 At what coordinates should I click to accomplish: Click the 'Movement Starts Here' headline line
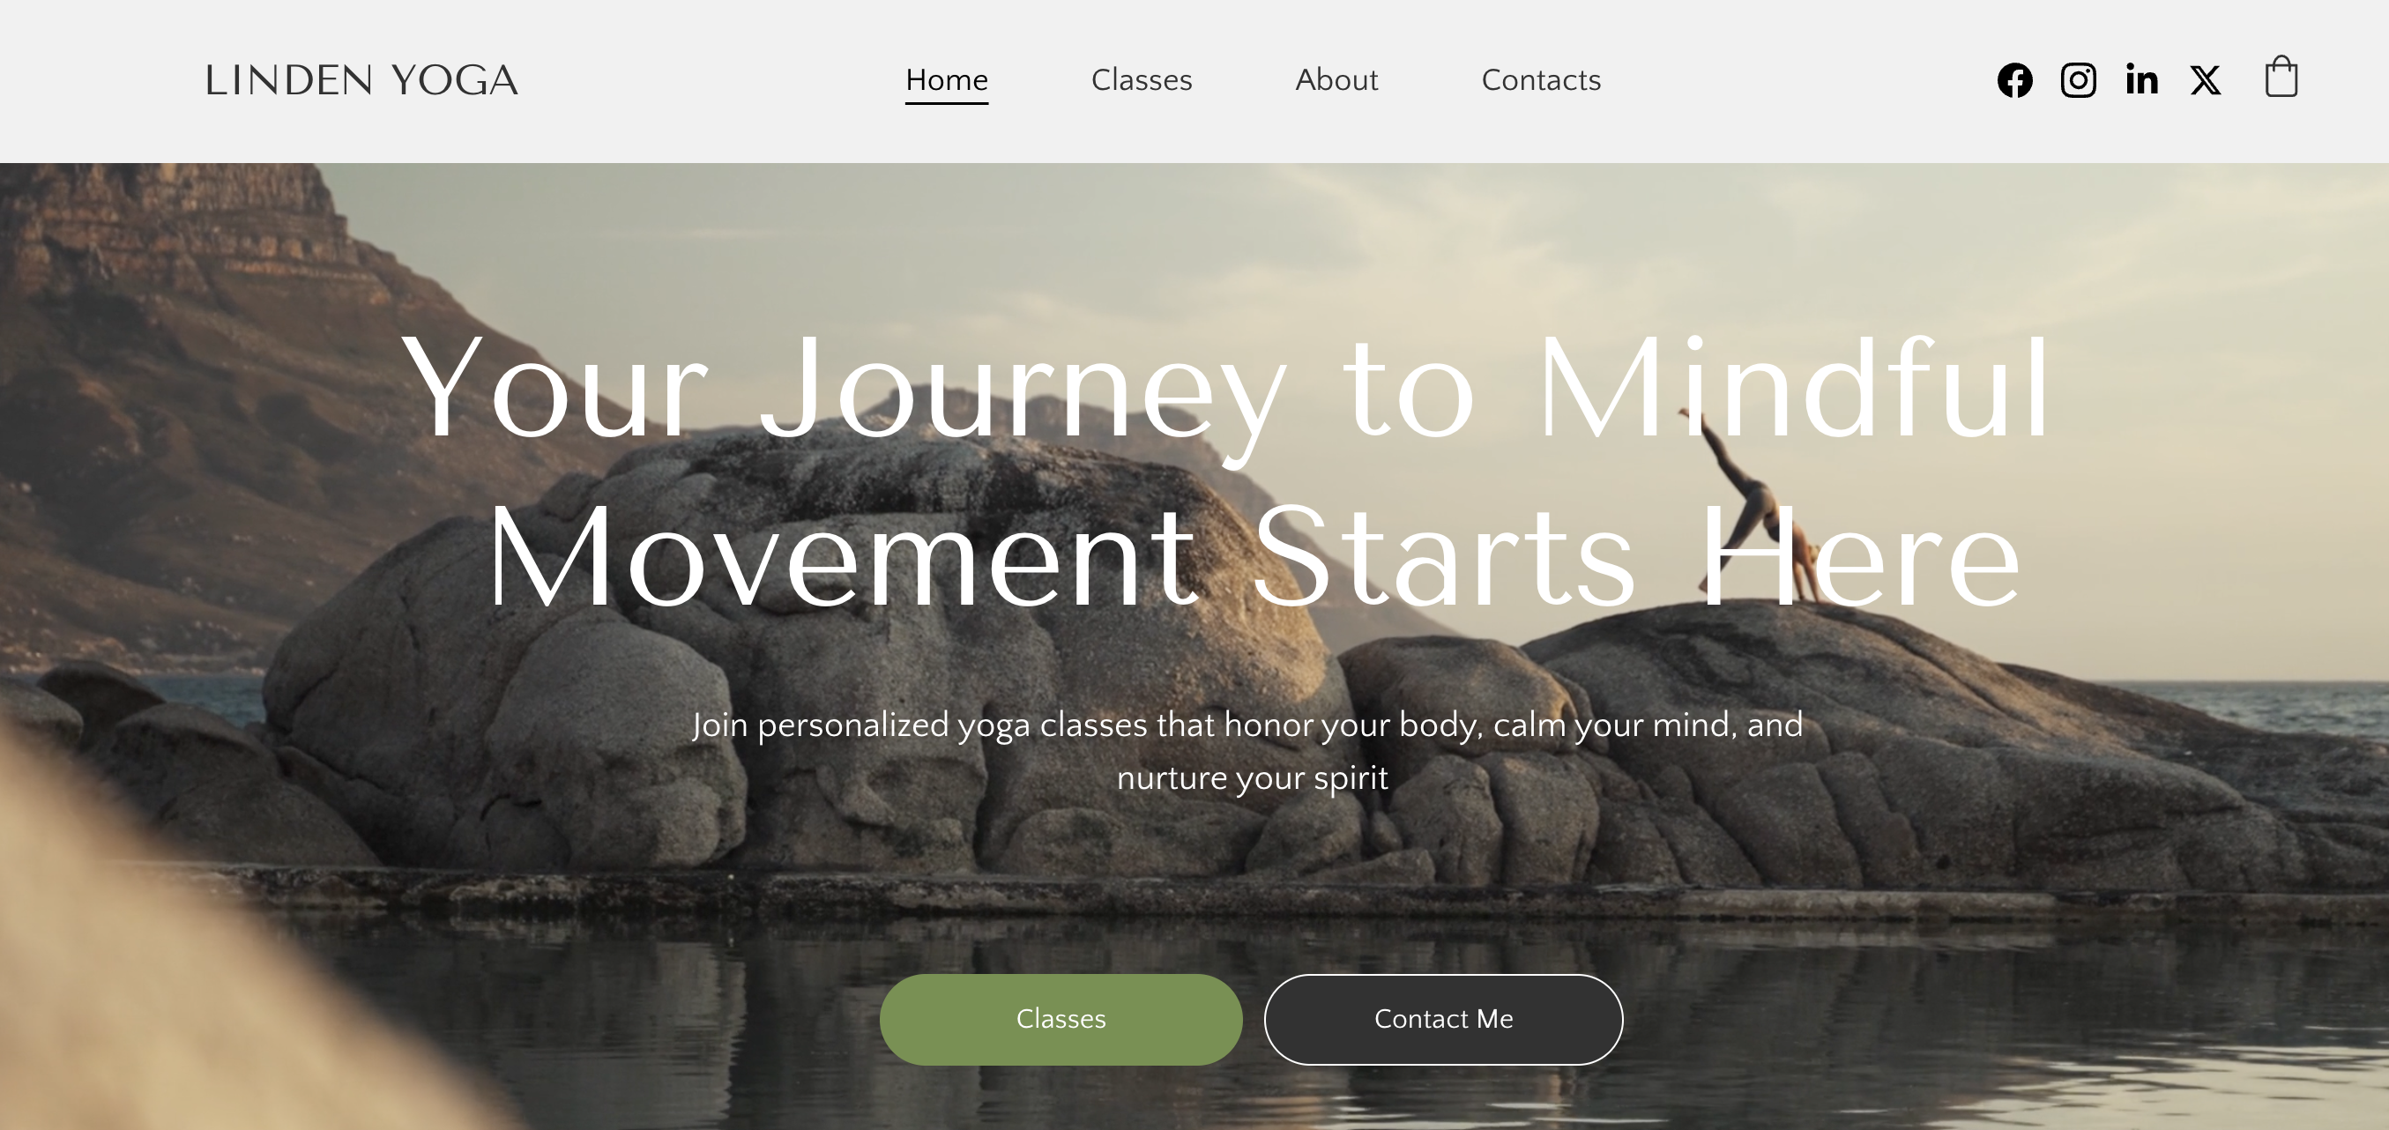coord(1254,554)
